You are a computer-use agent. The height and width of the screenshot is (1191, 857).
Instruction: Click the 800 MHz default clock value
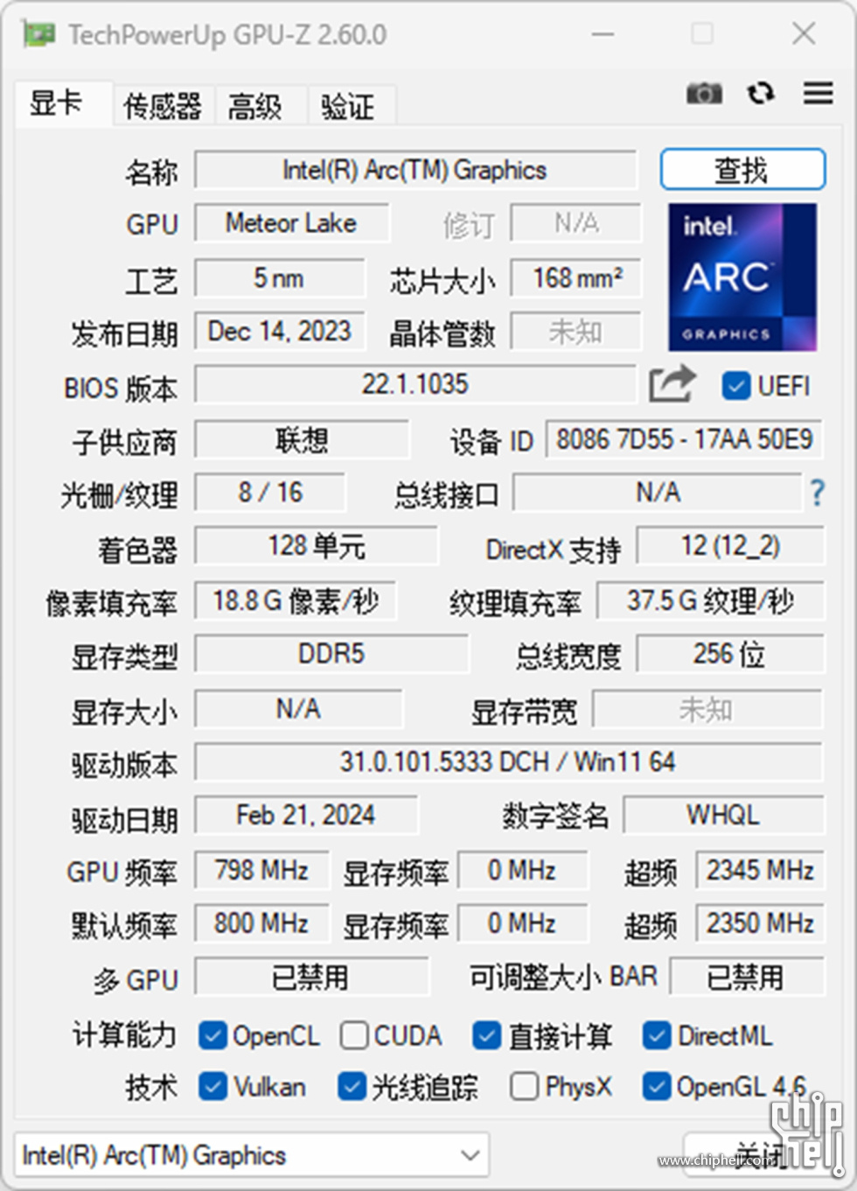[261, 923]
